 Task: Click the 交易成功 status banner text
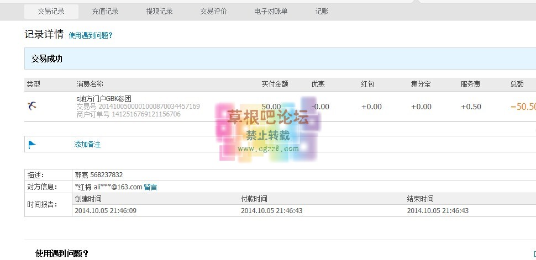pyautogui.click(x=47, y=59)
